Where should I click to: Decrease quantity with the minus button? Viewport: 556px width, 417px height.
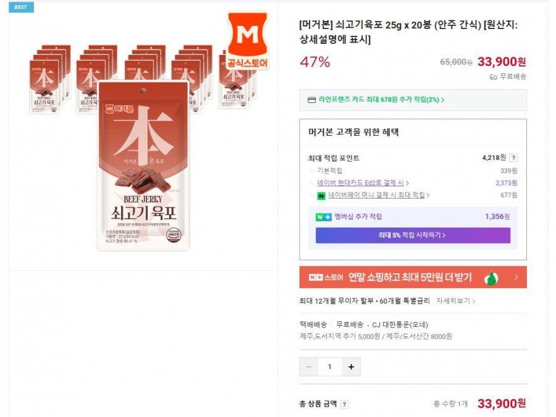pos(309,367)
